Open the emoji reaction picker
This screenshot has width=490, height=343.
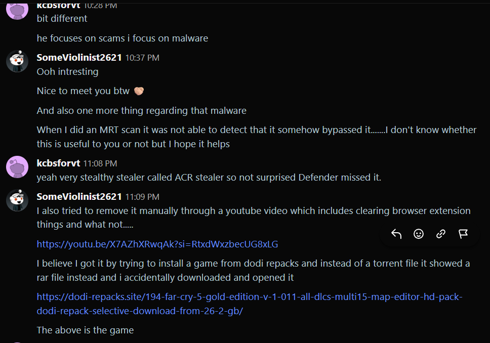click(x=419, y=234)
